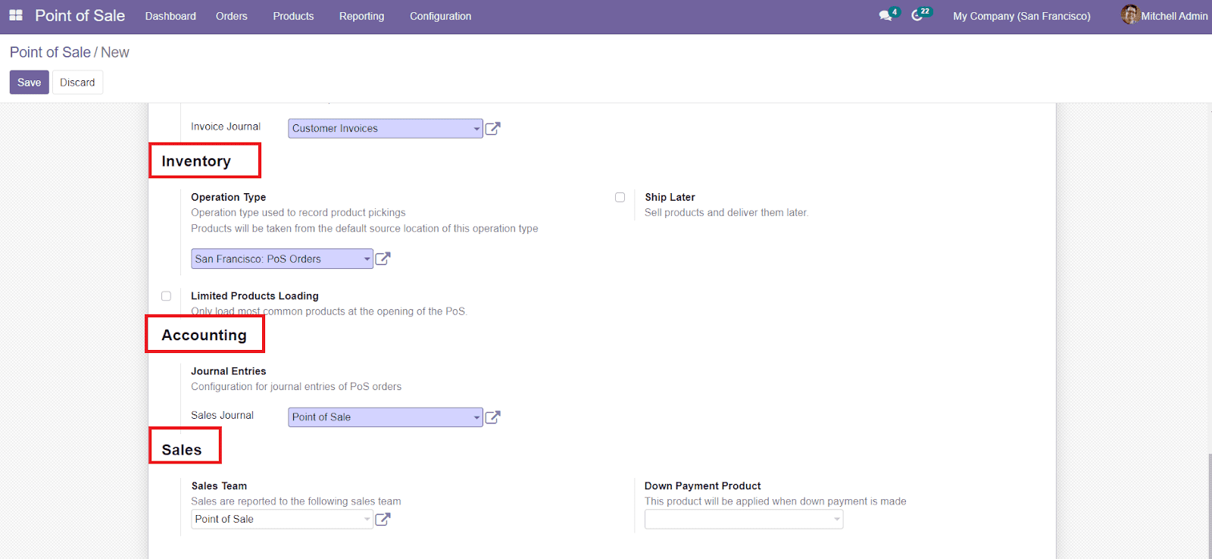
Task: Click the Sales Journal label
Action: coord(222,415)
